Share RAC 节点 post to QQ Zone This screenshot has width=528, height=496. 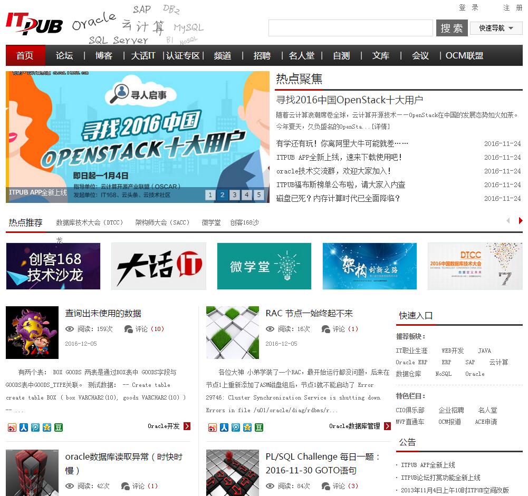tap(247, 427)
